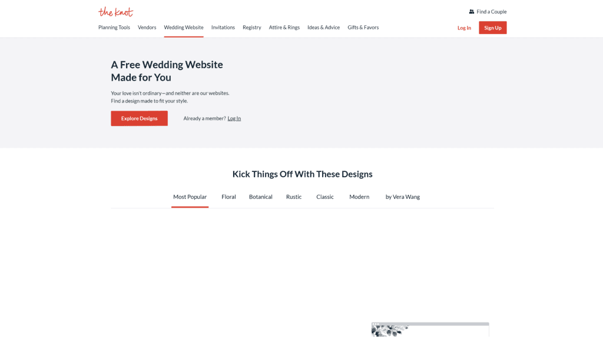
Task: Switch to the Most Popular tab
Action: (190, 197)
